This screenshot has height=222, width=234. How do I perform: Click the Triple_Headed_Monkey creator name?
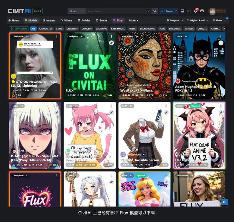139,85
